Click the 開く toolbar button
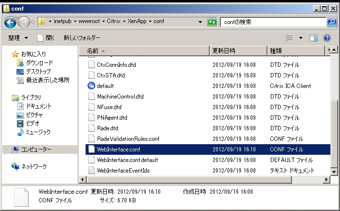 pyautogui.click(x=46, y=38)
